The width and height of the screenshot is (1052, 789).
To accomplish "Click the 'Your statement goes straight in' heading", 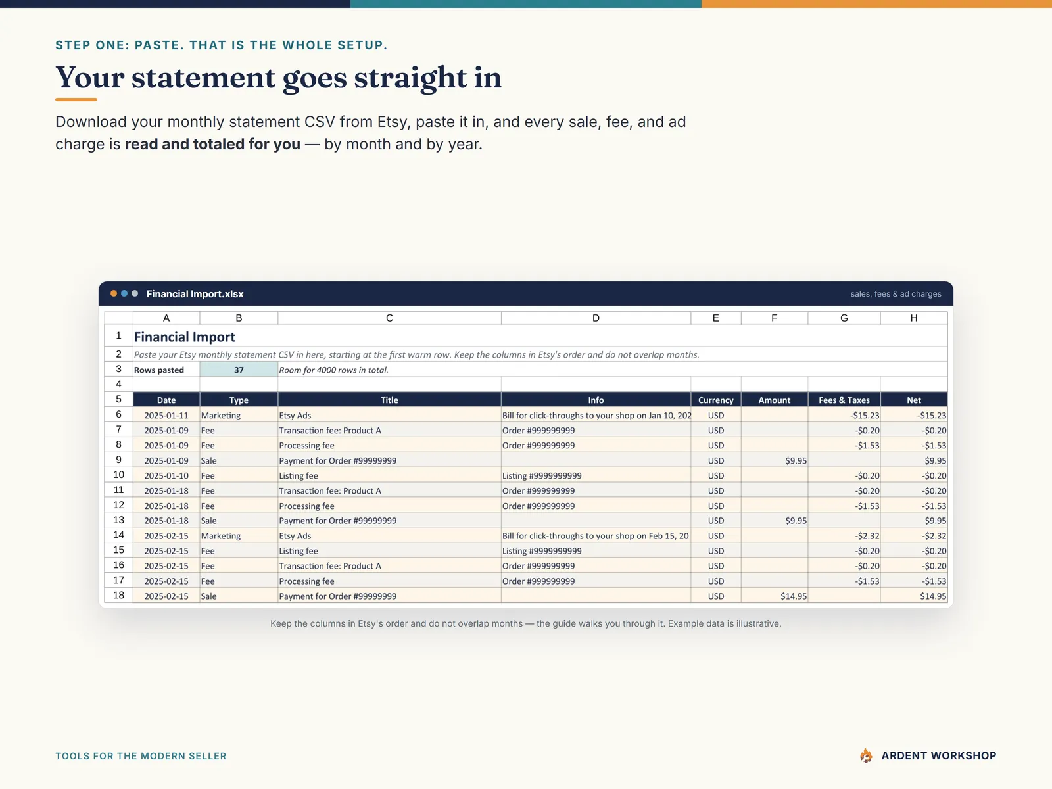I will 278,78.
